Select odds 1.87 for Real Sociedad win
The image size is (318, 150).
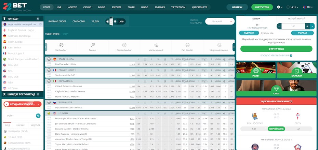point(138,64)
